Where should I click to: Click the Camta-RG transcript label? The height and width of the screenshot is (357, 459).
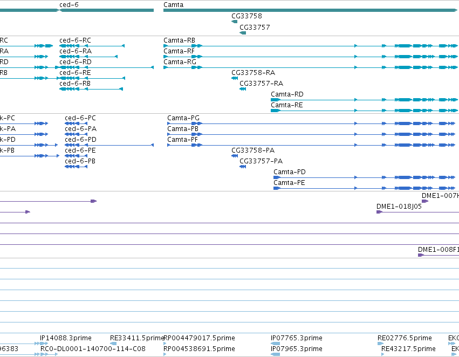[180, 61]
